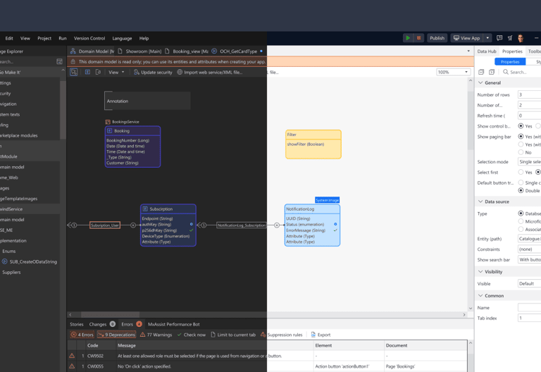The height and width of the screenshot is (372, 541).
Task: Select first Yes option for Show paging bar
Action: point(521,136)
